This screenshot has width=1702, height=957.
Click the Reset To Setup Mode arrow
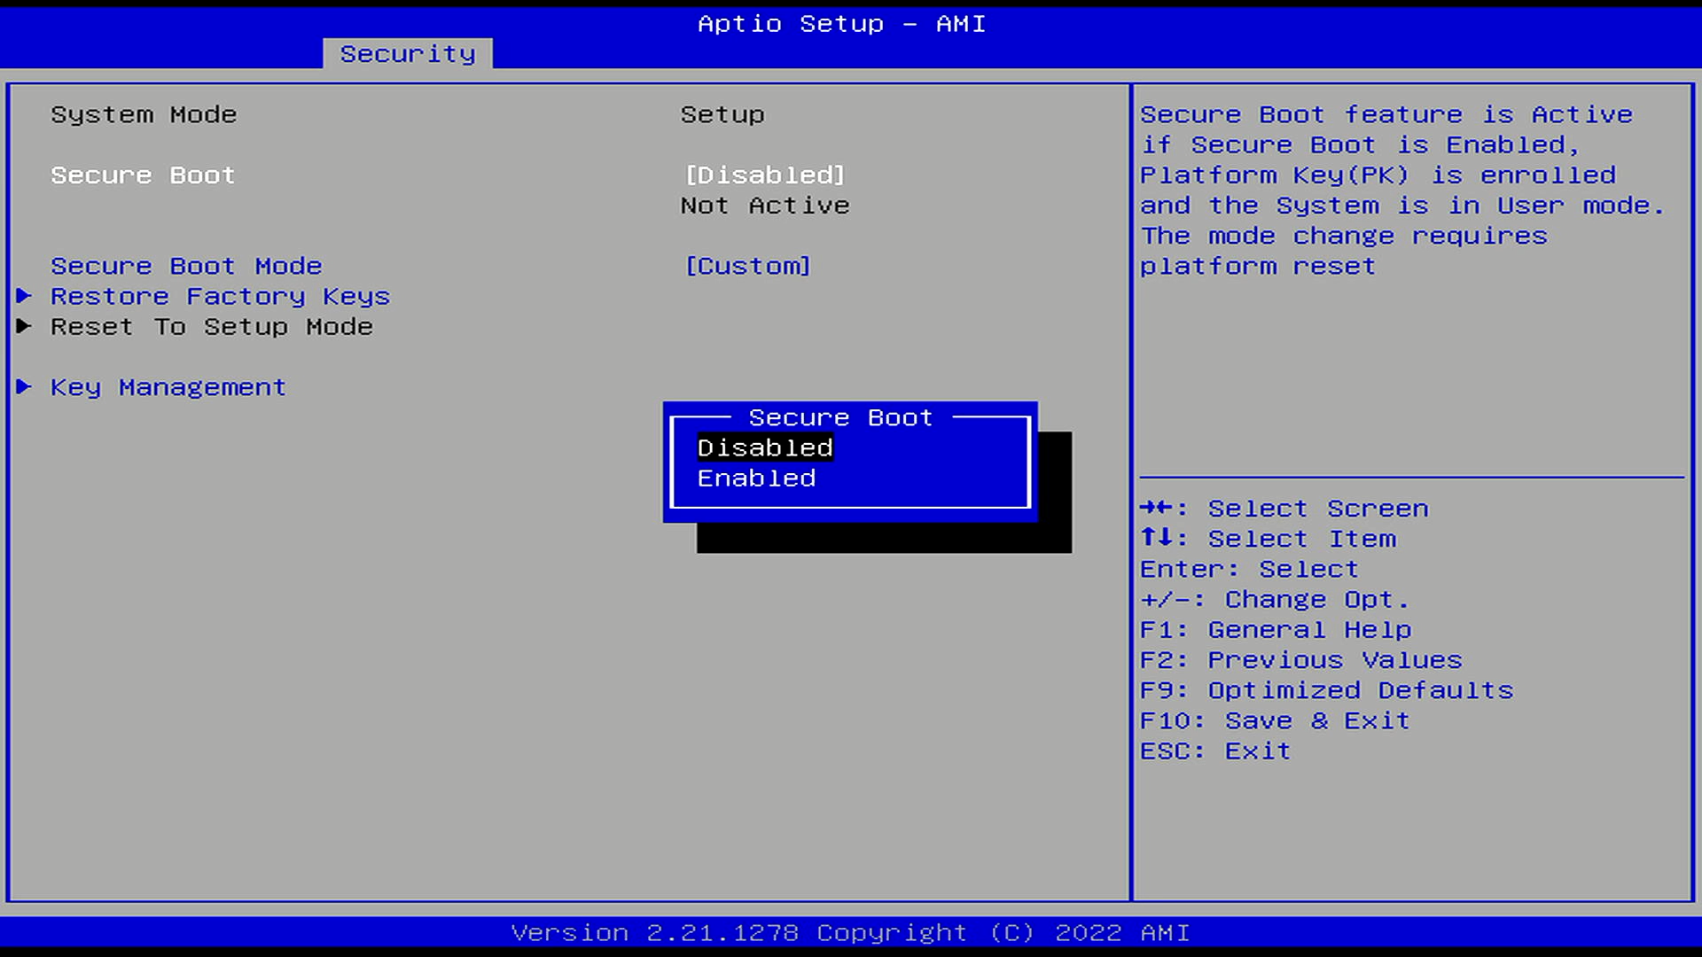pyautogui.click(x=24, y=326)
